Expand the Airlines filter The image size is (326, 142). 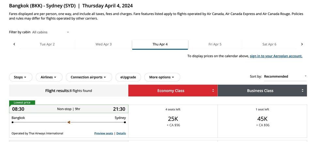pyautogui.click(x=49, y=77)
